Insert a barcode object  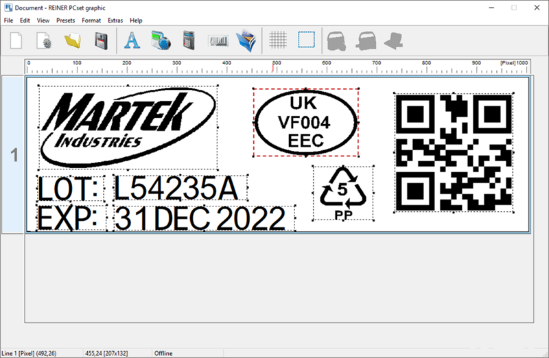218,41
